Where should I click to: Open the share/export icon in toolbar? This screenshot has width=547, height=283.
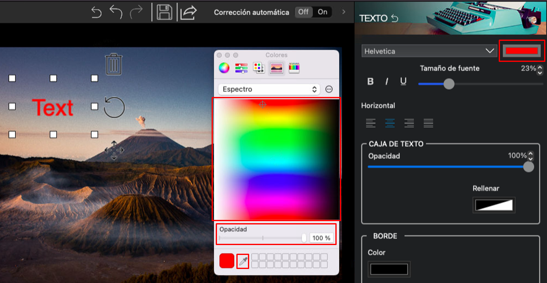click(x=189, y=12)
